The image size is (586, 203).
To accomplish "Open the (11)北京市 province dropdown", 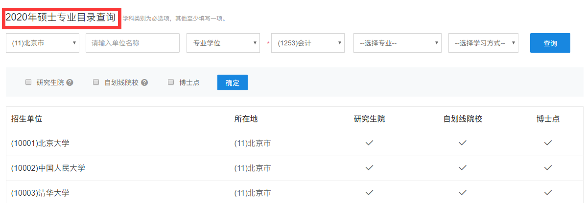I will [43, 43].
